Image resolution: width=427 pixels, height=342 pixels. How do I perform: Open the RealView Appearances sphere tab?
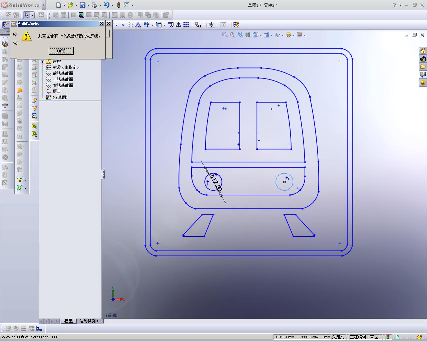[423, 82]
